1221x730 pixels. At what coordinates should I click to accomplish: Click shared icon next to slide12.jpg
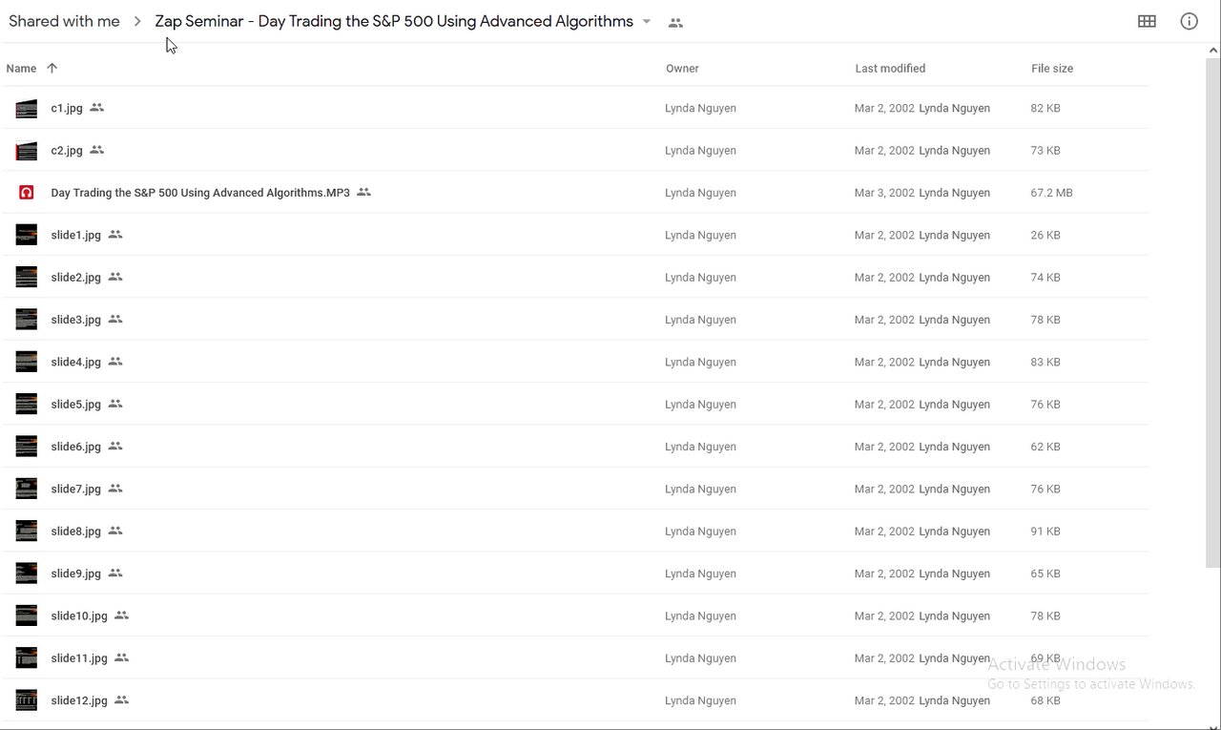pyautogui.click(x=121, y=699)
